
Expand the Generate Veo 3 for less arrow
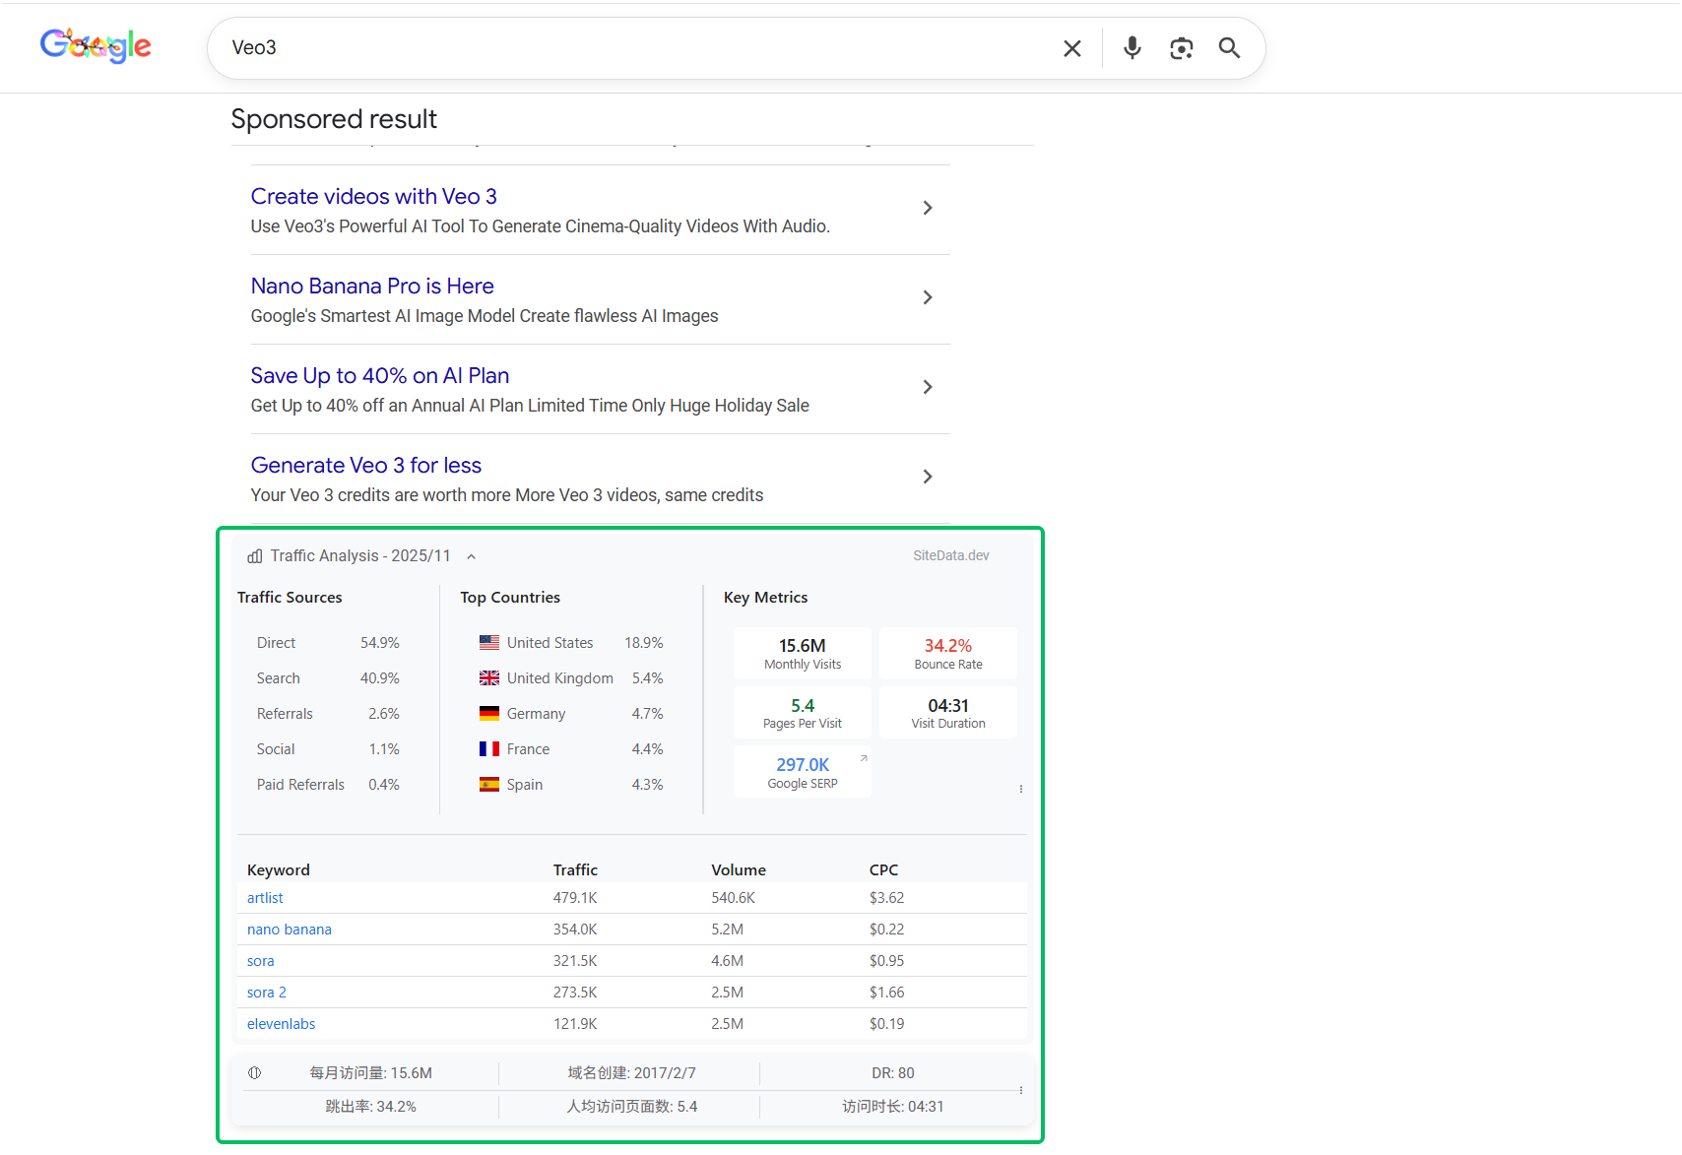[928, 477]
